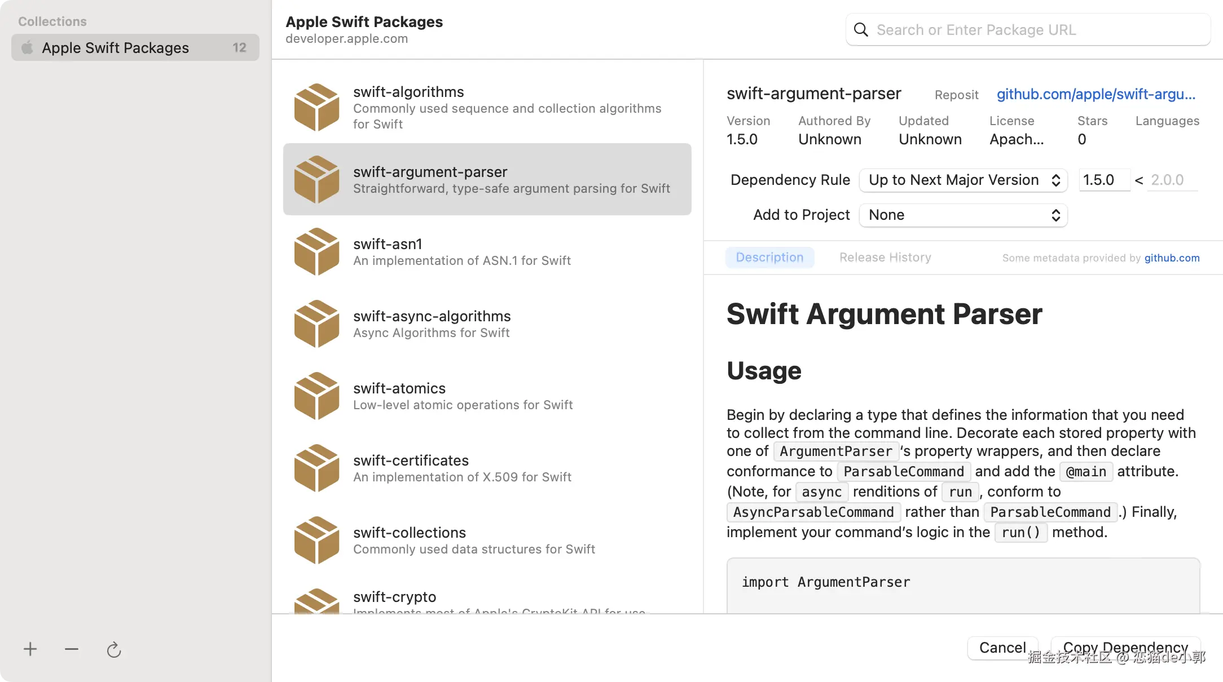
Task: Click the swift-collections package box icon
Action: tap(316, 540)
